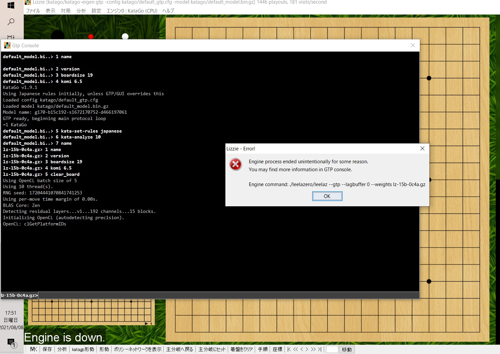Viewport: 500px width, 354px height.
Task: Click the 'Loaded config katago/default_gtp.cfg' line
Action: [50, 100]
